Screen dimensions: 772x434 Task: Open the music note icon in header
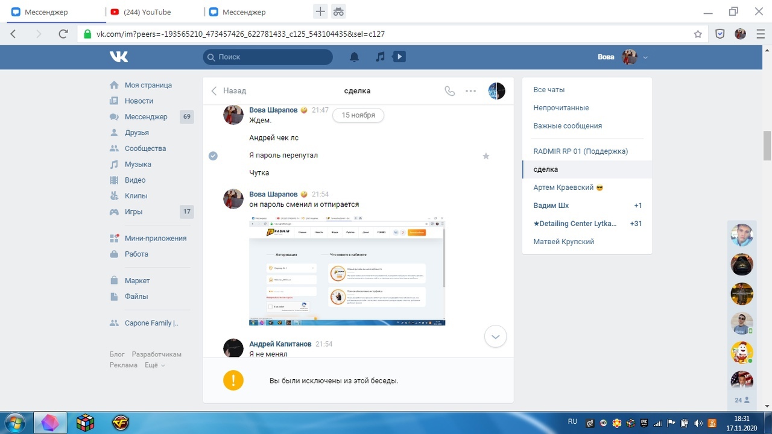pyautogui.click(x=380, y=57)
